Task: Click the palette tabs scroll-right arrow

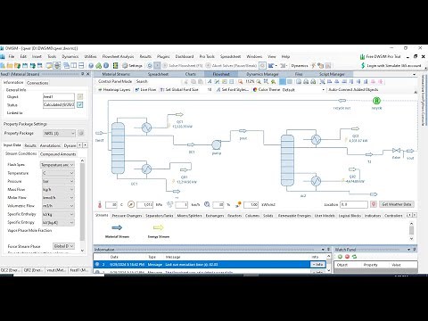Action: 415,215
